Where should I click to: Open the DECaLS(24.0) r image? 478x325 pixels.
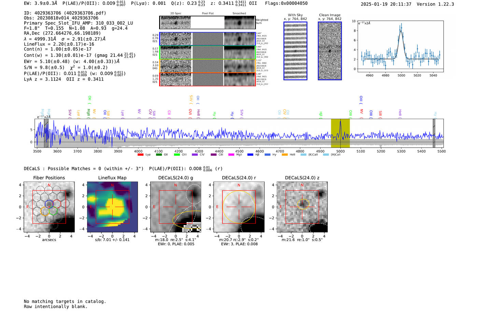[239, 207]
